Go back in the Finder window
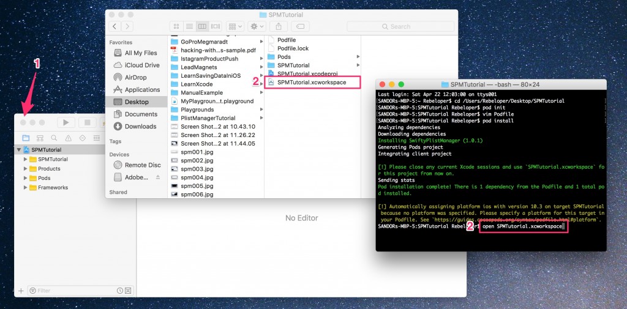Viewport: 627px width, 309px height. (x=115, y=26)
